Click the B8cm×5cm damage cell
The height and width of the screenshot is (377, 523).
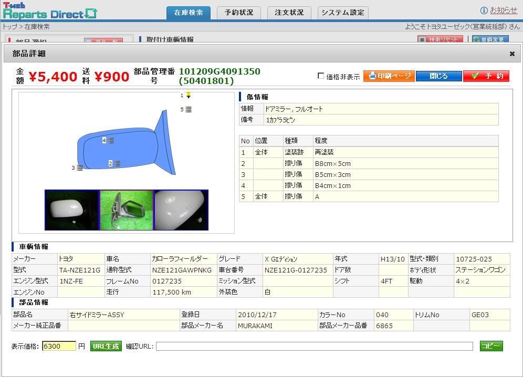[405, 163]
